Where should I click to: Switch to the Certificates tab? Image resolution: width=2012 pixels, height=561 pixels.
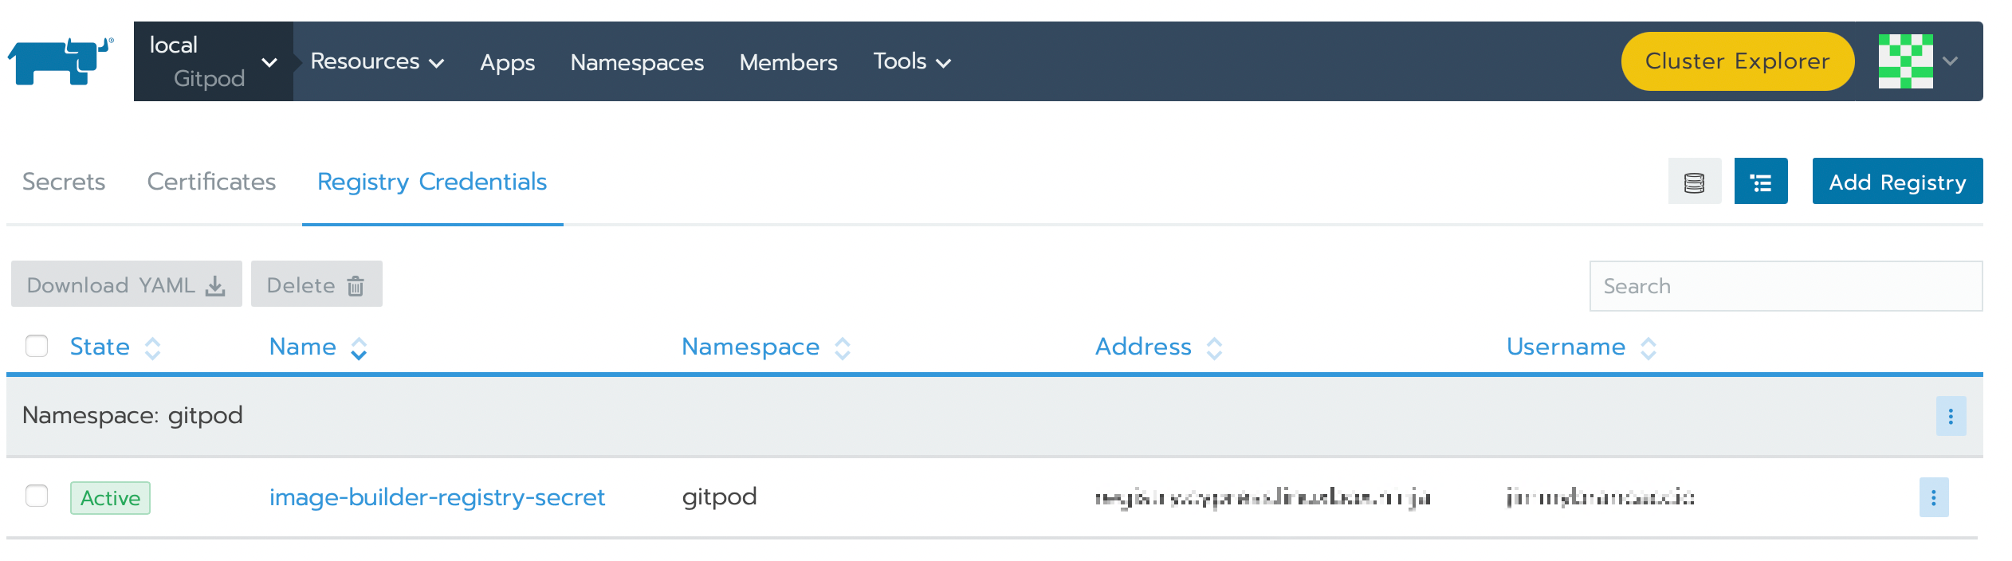(x=211, y=182)
